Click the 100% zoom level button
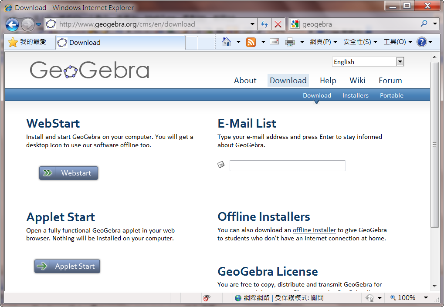 [x=403, y=298]
